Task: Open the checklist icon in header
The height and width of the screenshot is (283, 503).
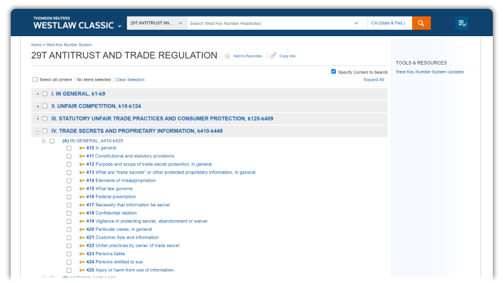Action: coord(462,23)
